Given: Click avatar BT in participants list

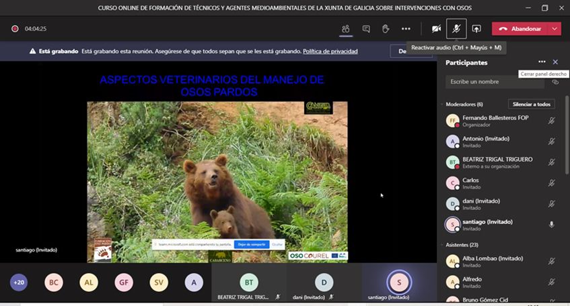Looking at the screenshot, I should click(x=453, y=162).
